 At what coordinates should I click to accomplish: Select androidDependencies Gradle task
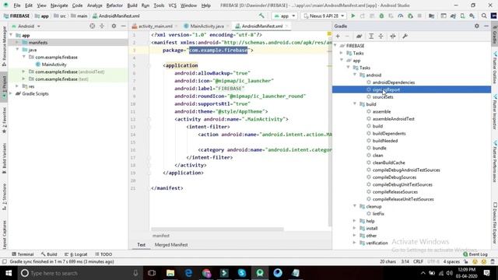(394, 82)
